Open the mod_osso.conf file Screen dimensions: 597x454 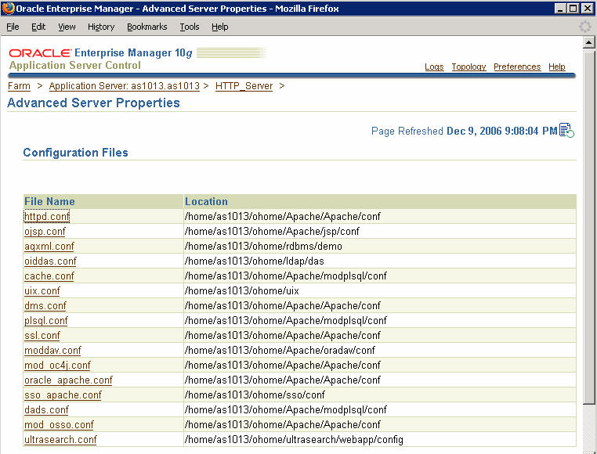59,424
